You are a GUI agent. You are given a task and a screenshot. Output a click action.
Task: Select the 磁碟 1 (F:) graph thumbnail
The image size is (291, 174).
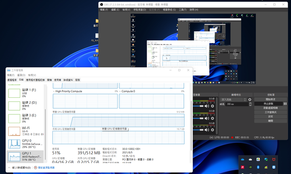coord(14,93)
